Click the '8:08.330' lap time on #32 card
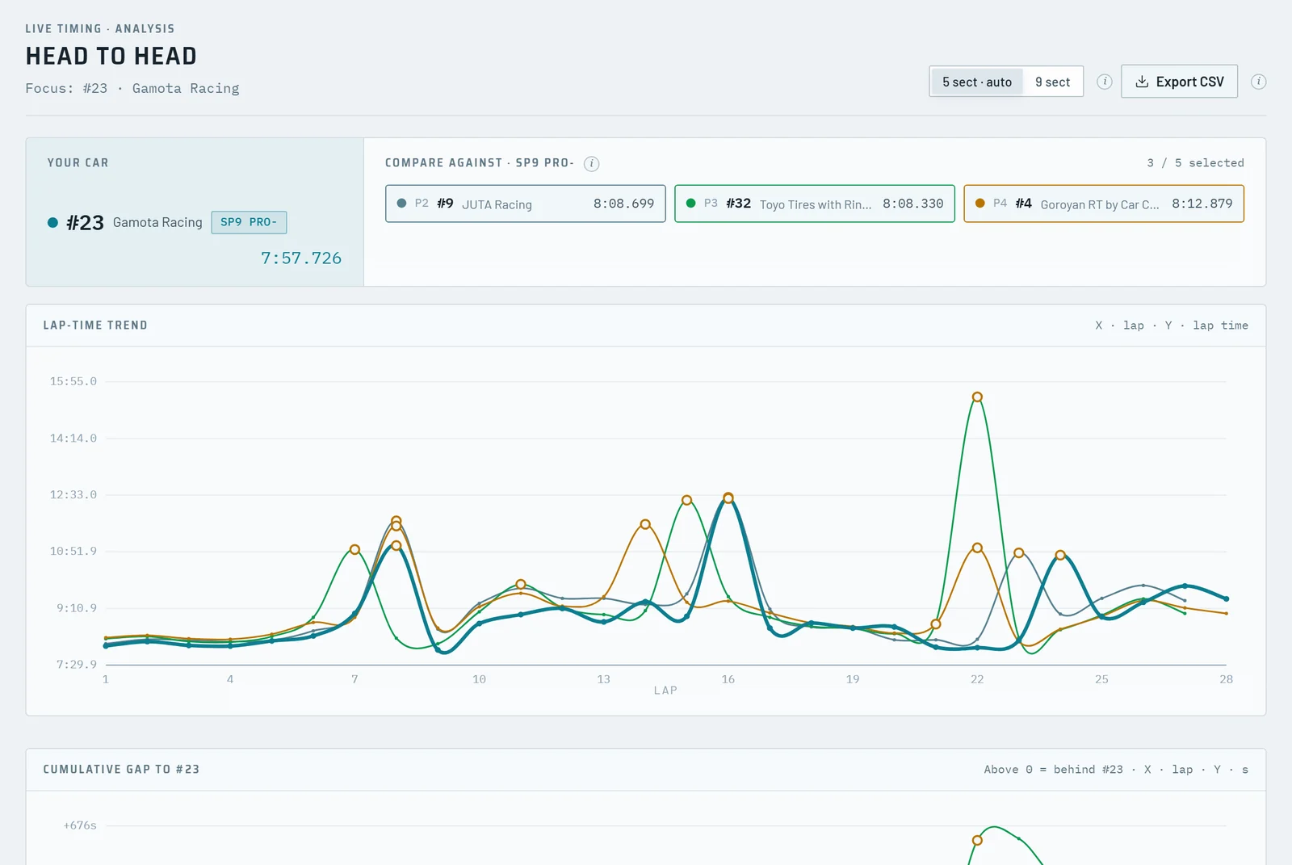The height and width of the screenshot is (865, 1292). point(912,204)
